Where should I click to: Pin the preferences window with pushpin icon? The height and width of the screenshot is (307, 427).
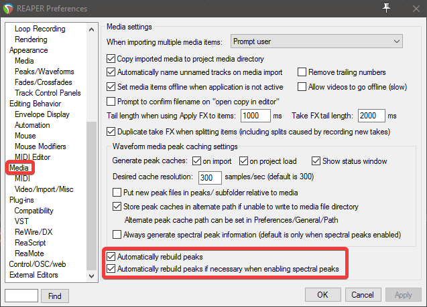point(386,8)
